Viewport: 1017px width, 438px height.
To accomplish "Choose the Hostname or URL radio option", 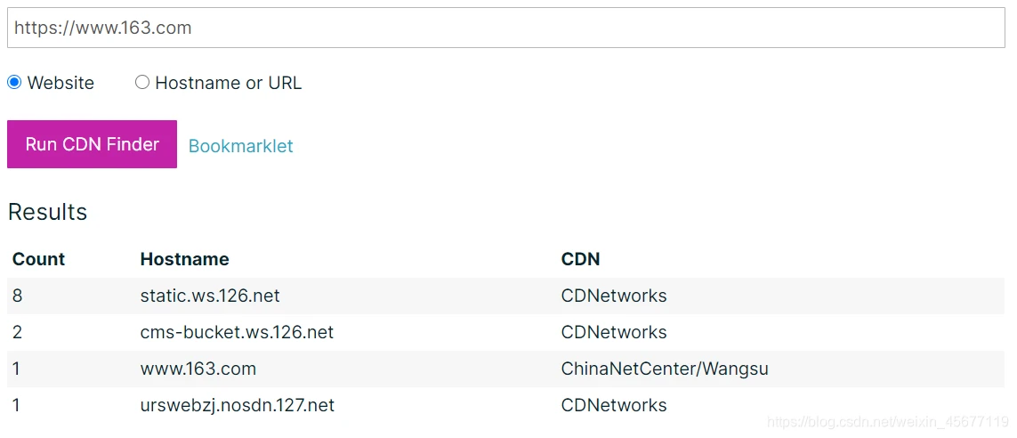I will pyautogui.click(x=142, y=83).
